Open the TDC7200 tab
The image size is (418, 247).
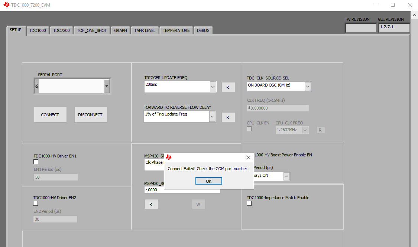click(61, 30)
